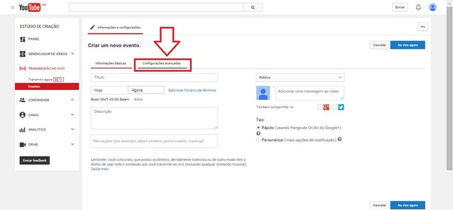The height and width of the screenshot is (210, 453).
Task: Click the Google+ share icon
Action: pyautogui.click(x=326, y=107)
